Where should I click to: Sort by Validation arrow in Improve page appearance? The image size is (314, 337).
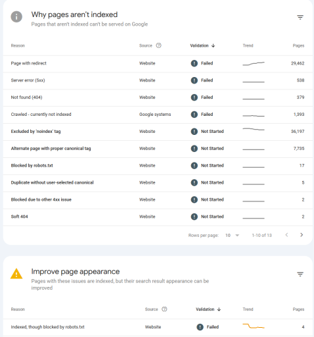219,309
